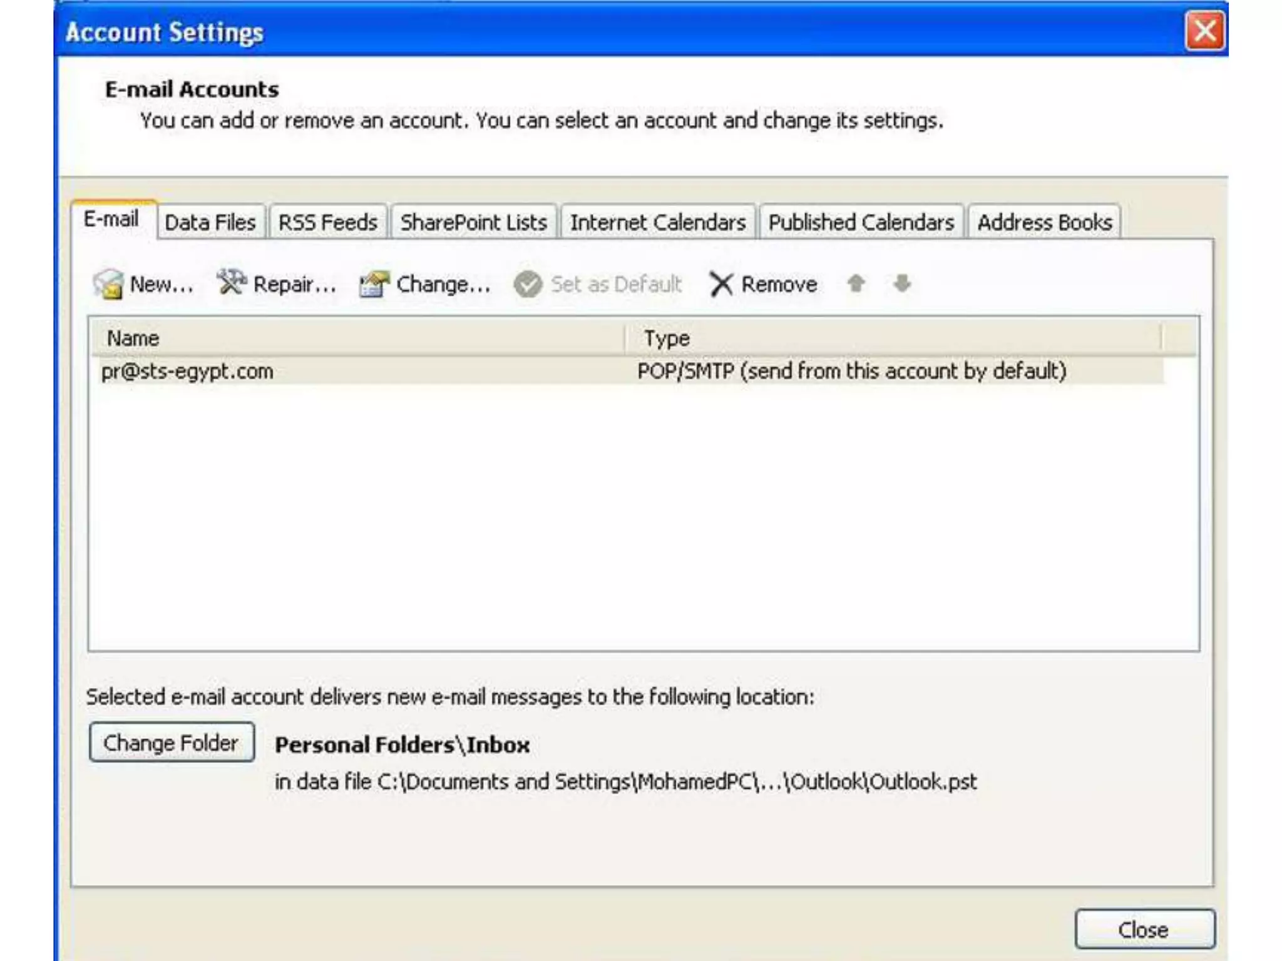Click the Remove X icon
This screenshot has height=961, width=1282.
pyautogui.click(x=721, y=285)
